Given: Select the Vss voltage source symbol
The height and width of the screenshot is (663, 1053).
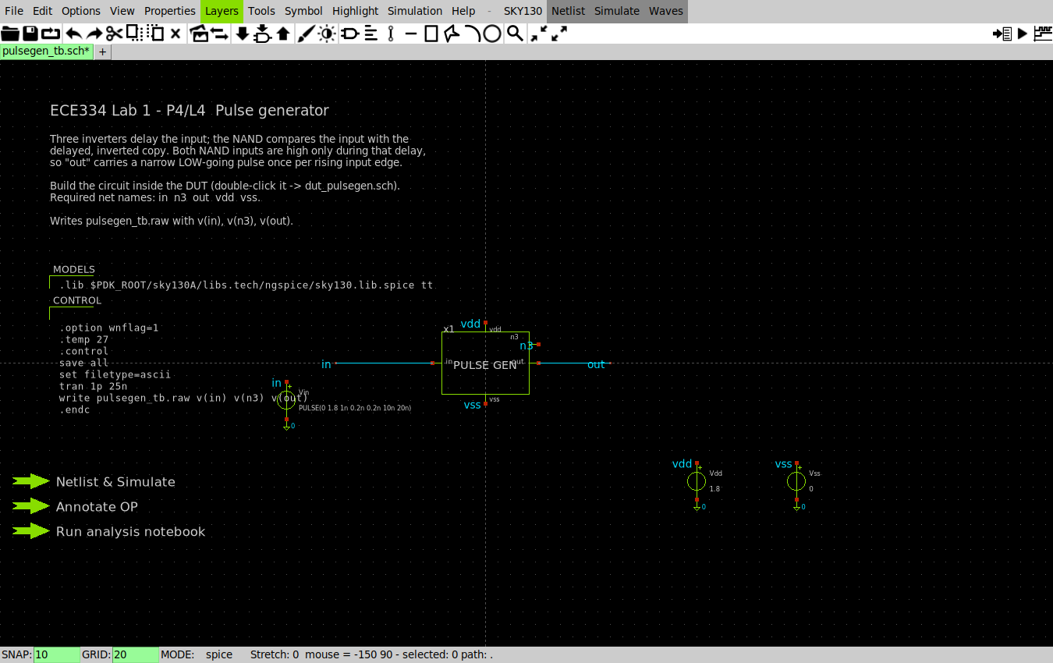Looking at the screenshot, I should pos(796,481).
